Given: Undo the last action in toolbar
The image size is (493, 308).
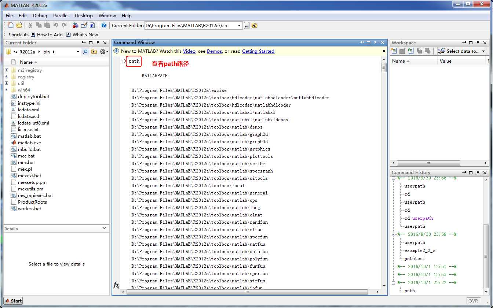Looking at the screenshot, I should 55,25.
